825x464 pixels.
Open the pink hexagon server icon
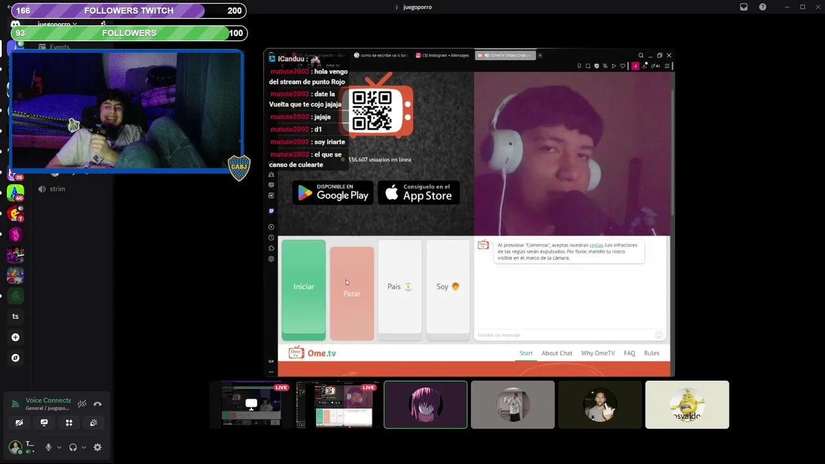(x=15, y=235)
